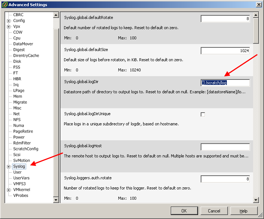
Task: Click tree panel scroll down arrow
Action: pyautogui.click(x=56, y=200)
